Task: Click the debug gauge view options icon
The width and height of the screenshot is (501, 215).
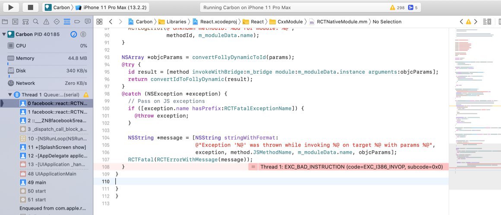Action: click(x=74, y=34)
